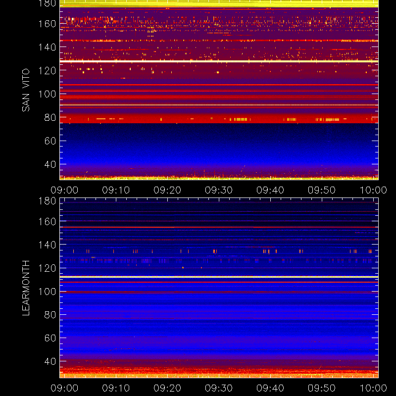This screenshot has width=396, height=396.
Task: Click 09:10 time label under San Vito plot
Action: point(116,190)
